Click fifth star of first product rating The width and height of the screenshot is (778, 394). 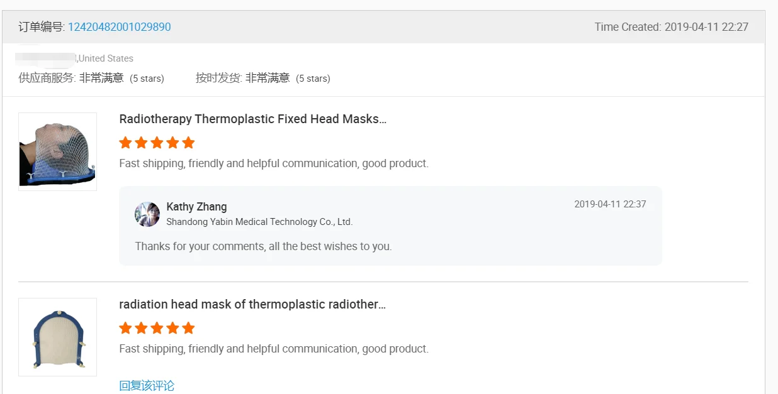(188, 143)
